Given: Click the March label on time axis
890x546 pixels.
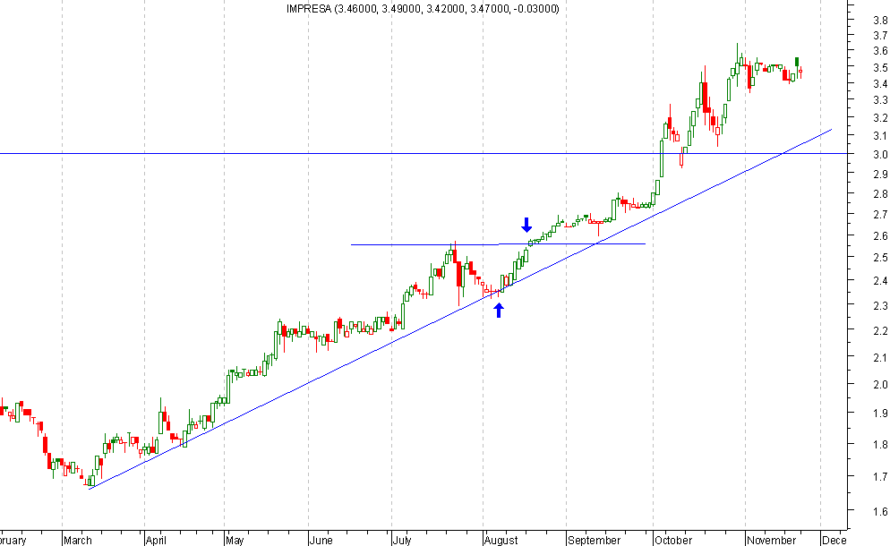Looking at the screenshot, I should pyautogui.click(x=78, y=540).
